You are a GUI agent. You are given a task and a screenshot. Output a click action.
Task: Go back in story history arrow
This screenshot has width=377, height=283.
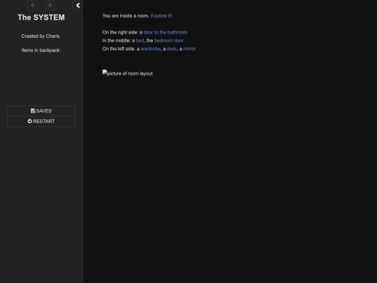32,6
